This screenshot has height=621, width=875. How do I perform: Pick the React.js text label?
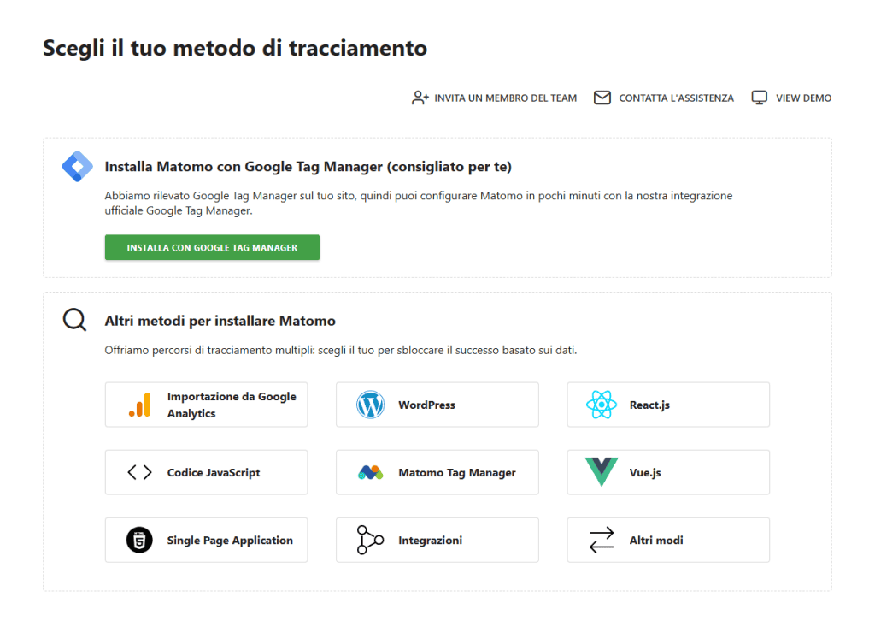[649, 405]
